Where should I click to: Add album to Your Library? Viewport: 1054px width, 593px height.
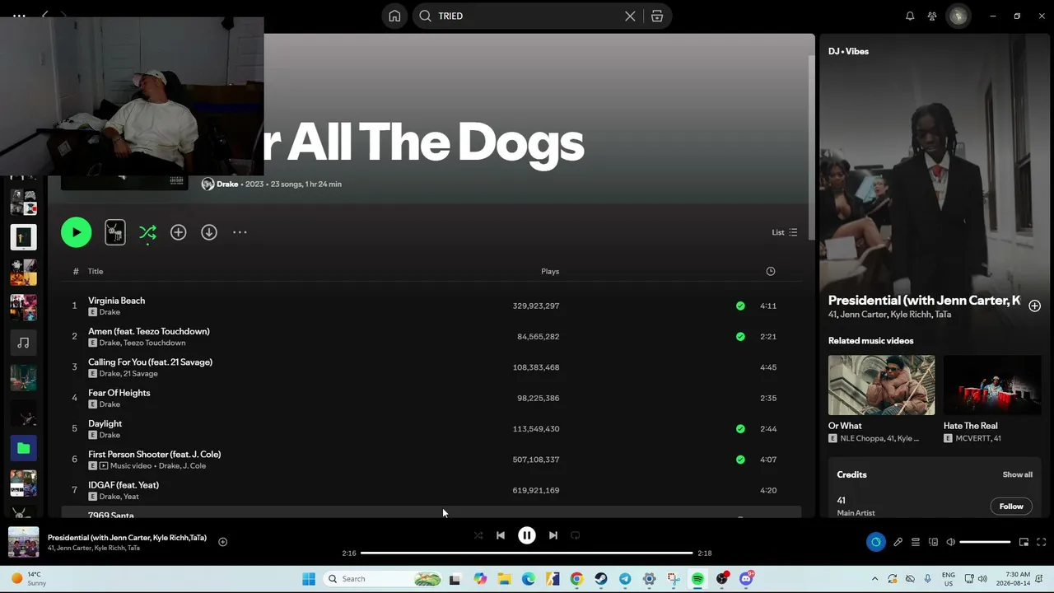tap(178, 232)
